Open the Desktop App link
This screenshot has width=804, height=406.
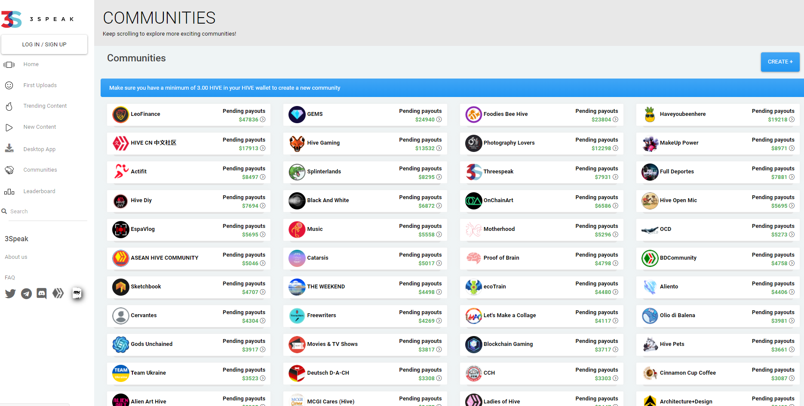point(39,149)
